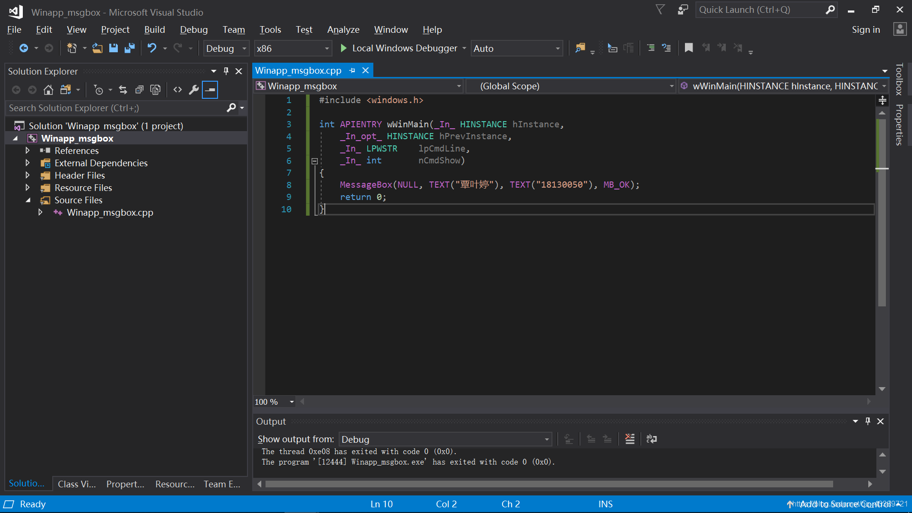Click Search Solution Explorer field
This screenshot has width=912, height=513.
[x=116, y=108]
